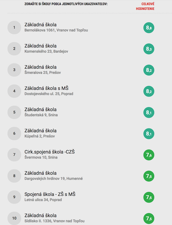This screenshot has height=225, width=172.
Task: Sort by Celkové hodnotenie header
Action: pyautogui.click(x=145, y=6)
